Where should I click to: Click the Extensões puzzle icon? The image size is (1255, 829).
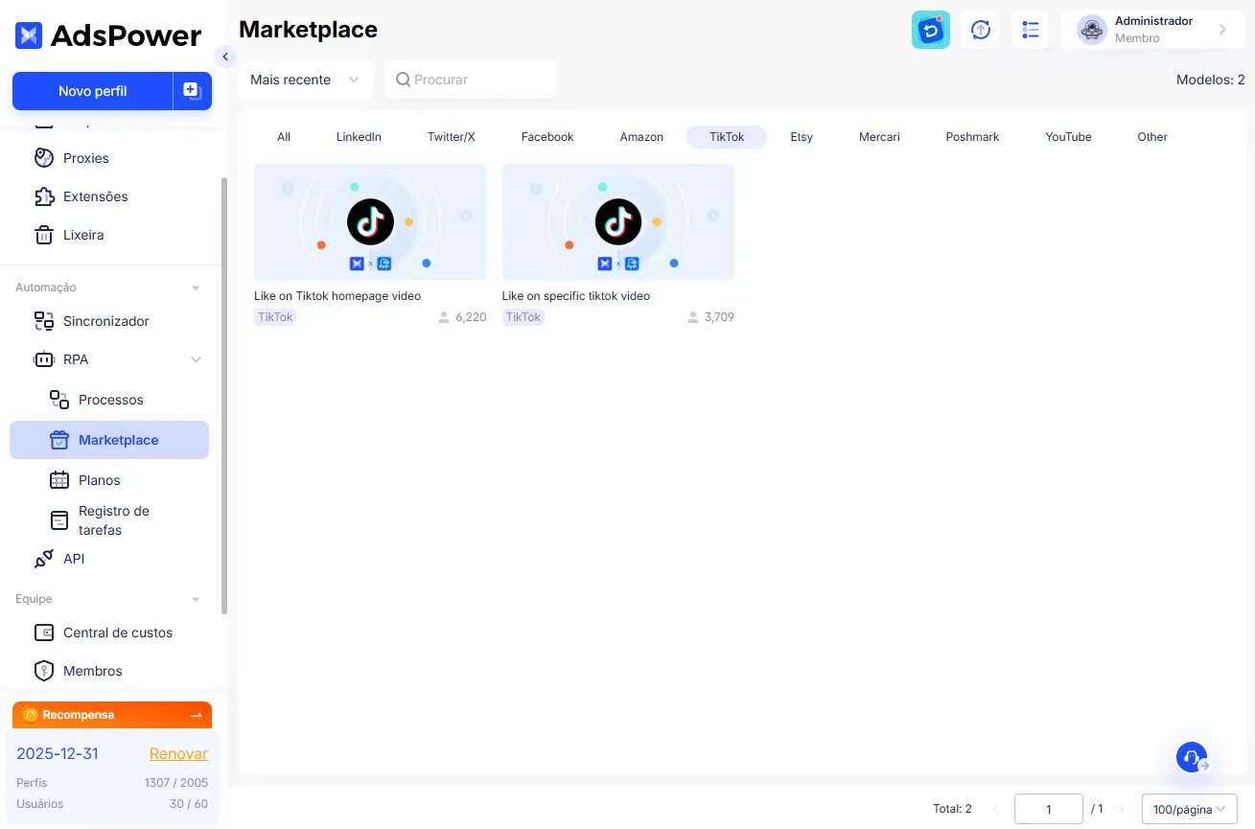coord(44,196)
